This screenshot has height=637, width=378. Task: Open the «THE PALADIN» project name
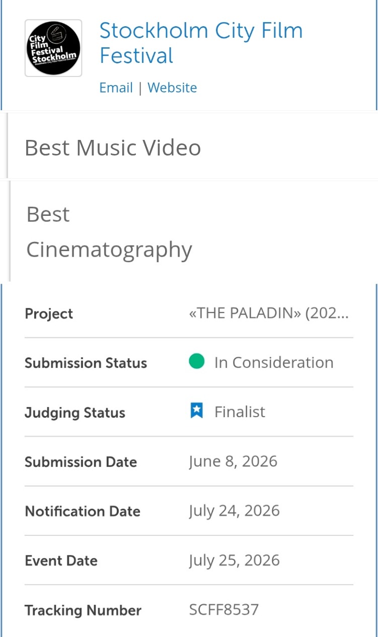pos(269,313)
